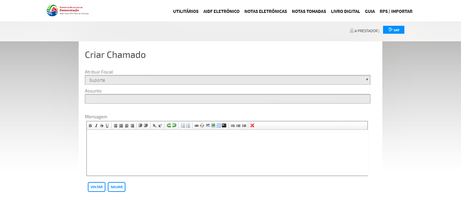This screenshot has width=461, height=200.
Task: Toggle bold formatting in message editor
Action: [90, 126]
